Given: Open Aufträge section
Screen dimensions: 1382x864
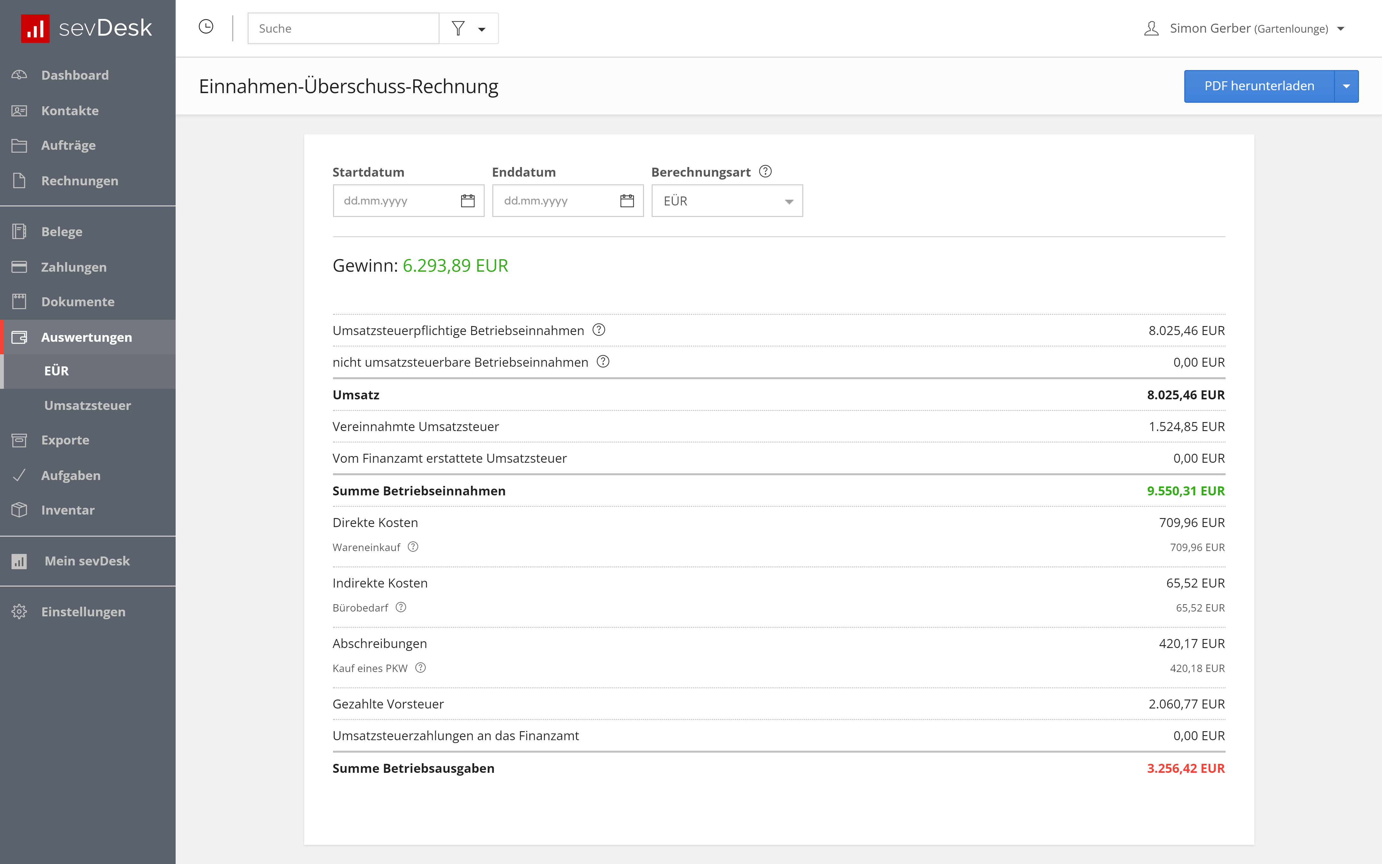Looking at the screenshot, I should [x=87, y=146].
